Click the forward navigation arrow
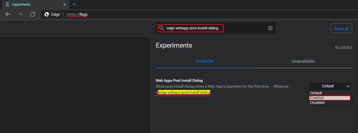 coord(20,14)
